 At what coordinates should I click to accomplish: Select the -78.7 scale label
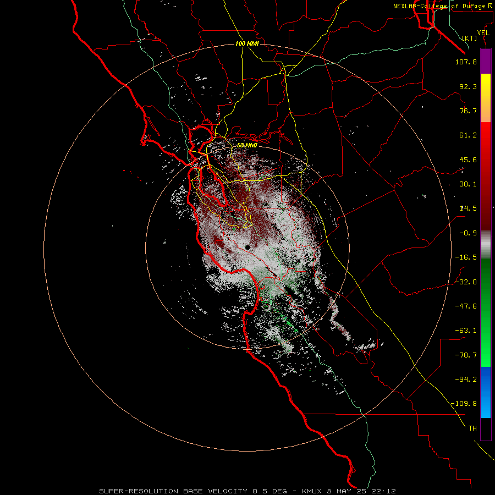[x=466, y=355]
